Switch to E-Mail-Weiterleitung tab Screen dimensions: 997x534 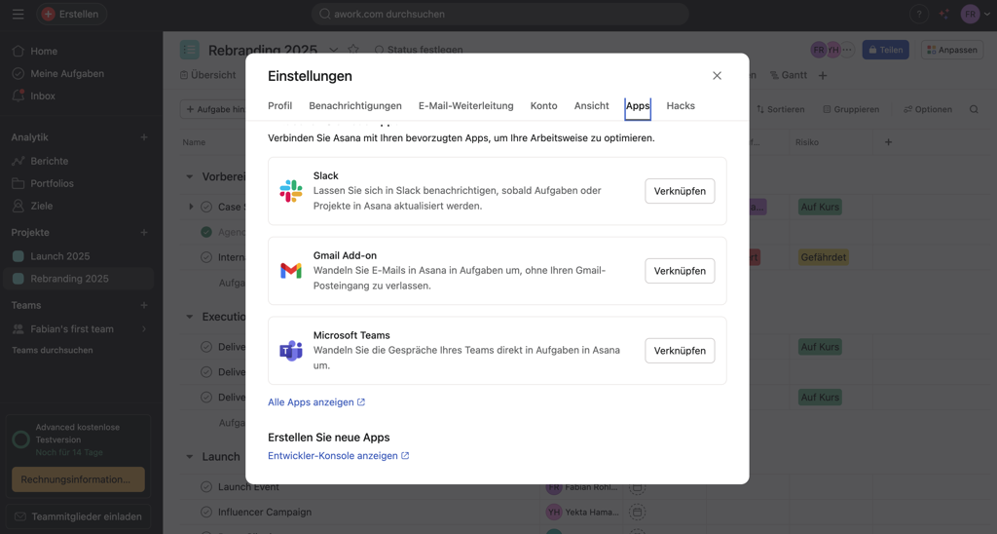(465, 105)
